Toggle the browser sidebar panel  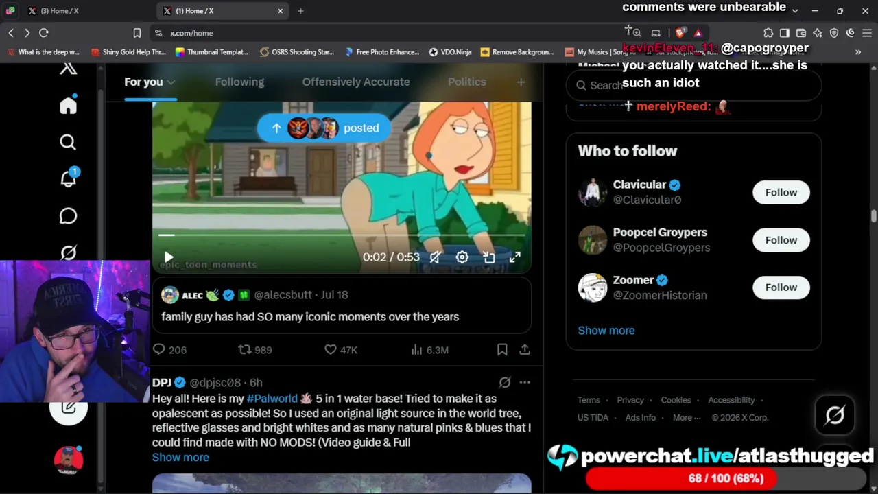[x=785, y=33]
